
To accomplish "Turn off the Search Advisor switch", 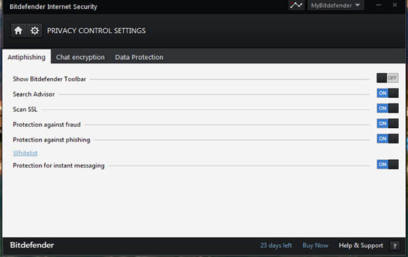I will 388,93.
